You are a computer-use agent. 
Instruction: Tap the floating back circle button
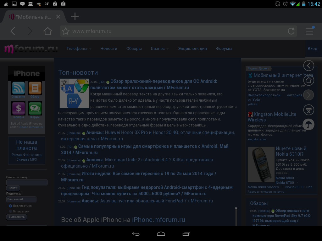click(x=309, y=66)
